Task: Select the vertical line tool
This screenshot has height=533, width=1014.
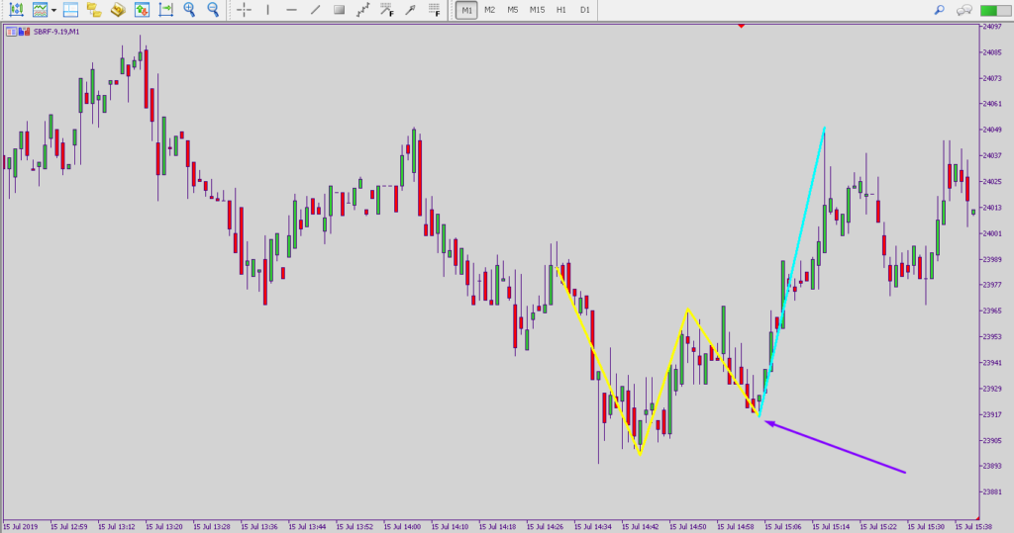Action: [x=267, y=10]
